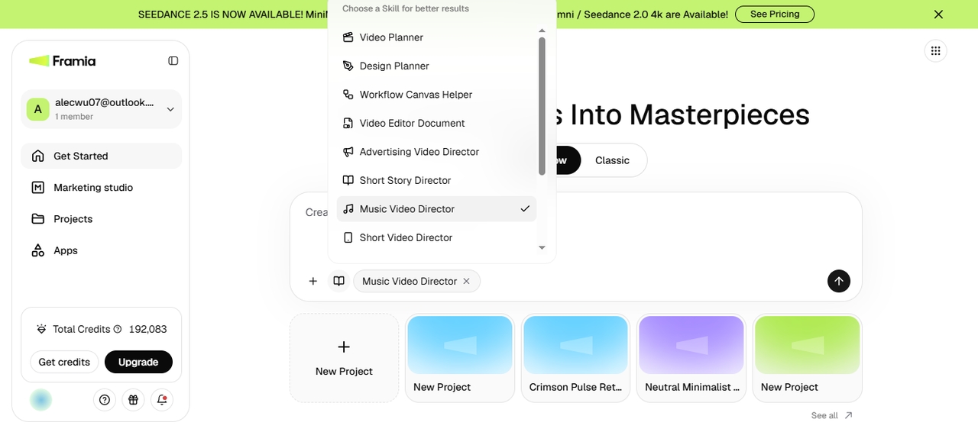Click the skill list scroll up arrow
This screenshot has width=978, height=432.
click(542, 31)
